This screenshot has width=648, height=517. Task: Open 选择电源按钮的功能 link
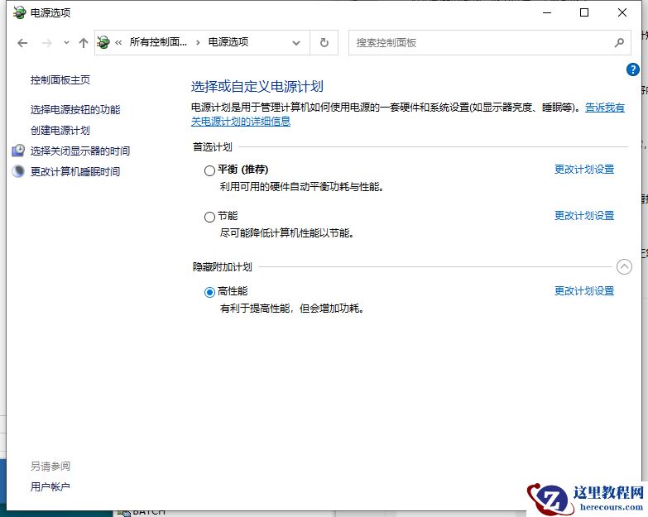75,109
